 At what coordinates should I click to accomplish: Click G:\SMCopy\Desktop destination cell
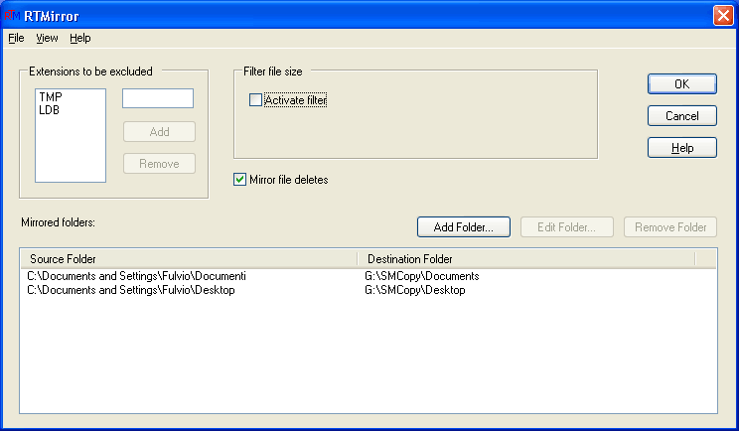pos(415,290)
